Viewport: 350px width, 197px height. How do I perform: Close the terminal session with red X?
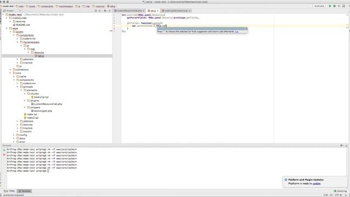(x=4, y=154)
